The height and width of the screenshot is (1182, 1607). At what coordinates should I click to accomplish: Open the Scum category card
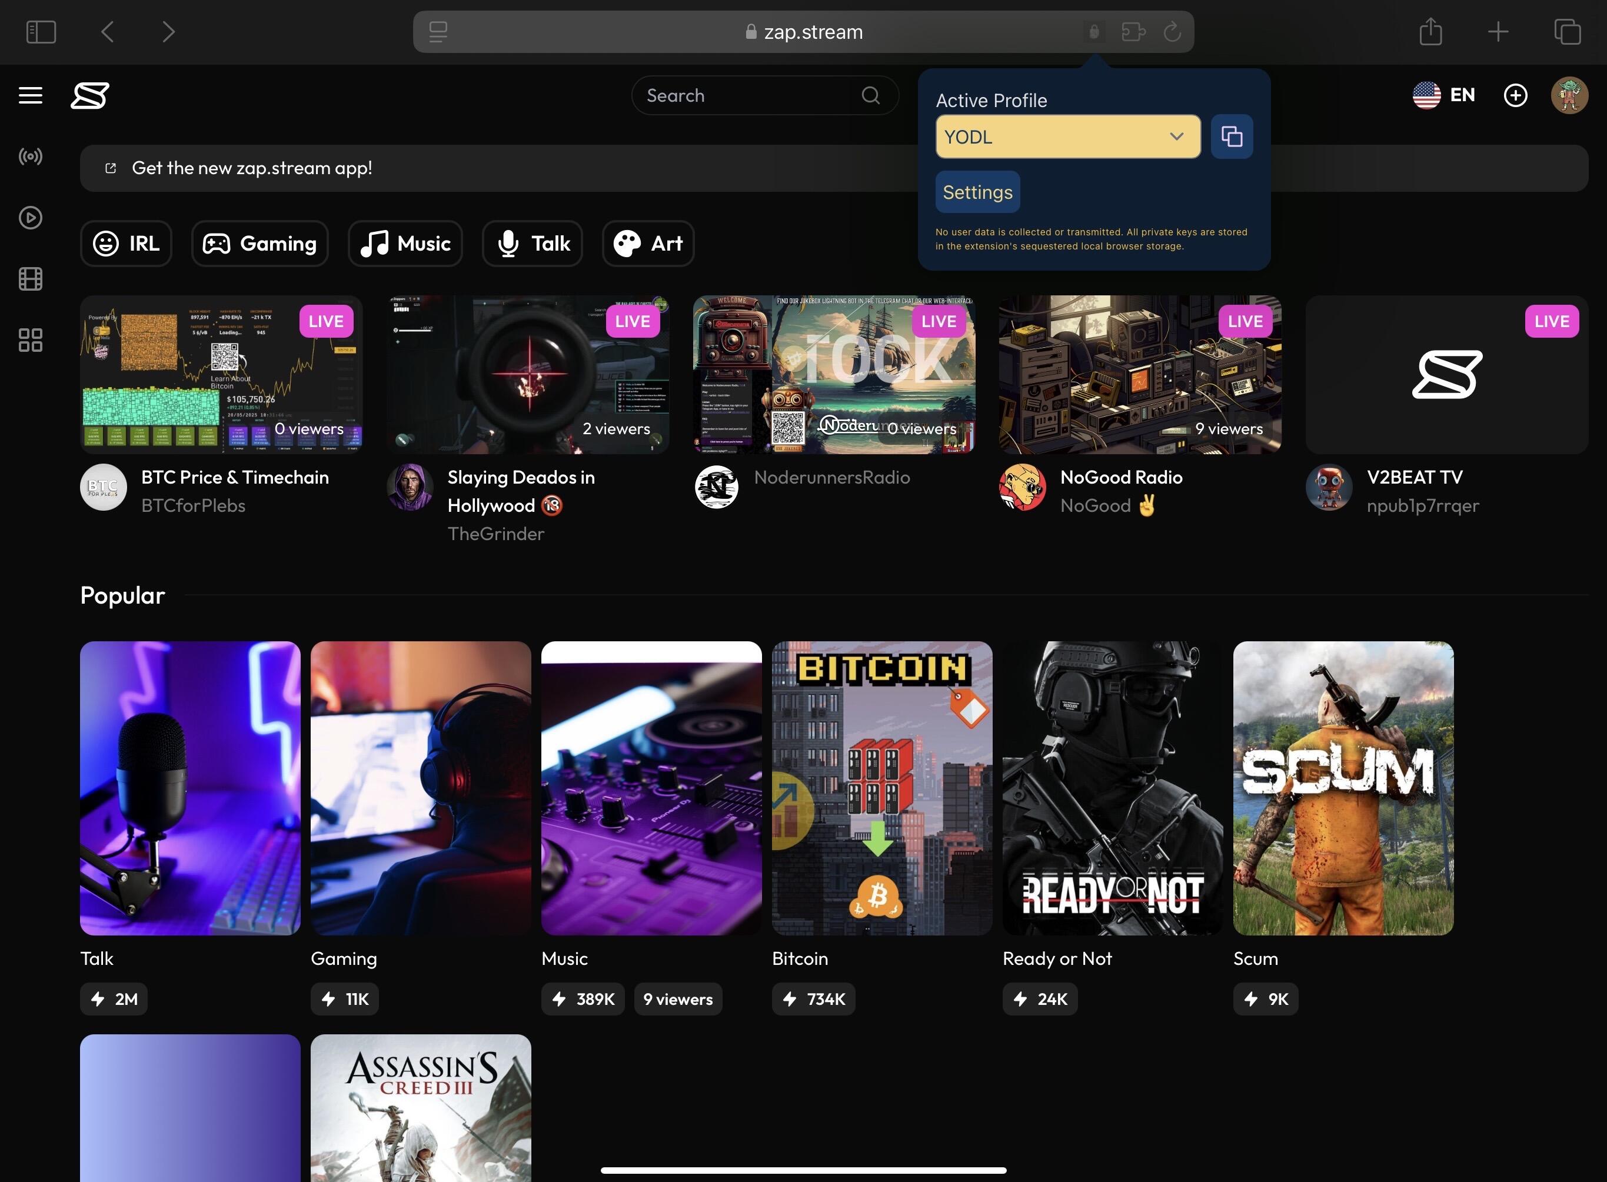(x=1343, y=788)
